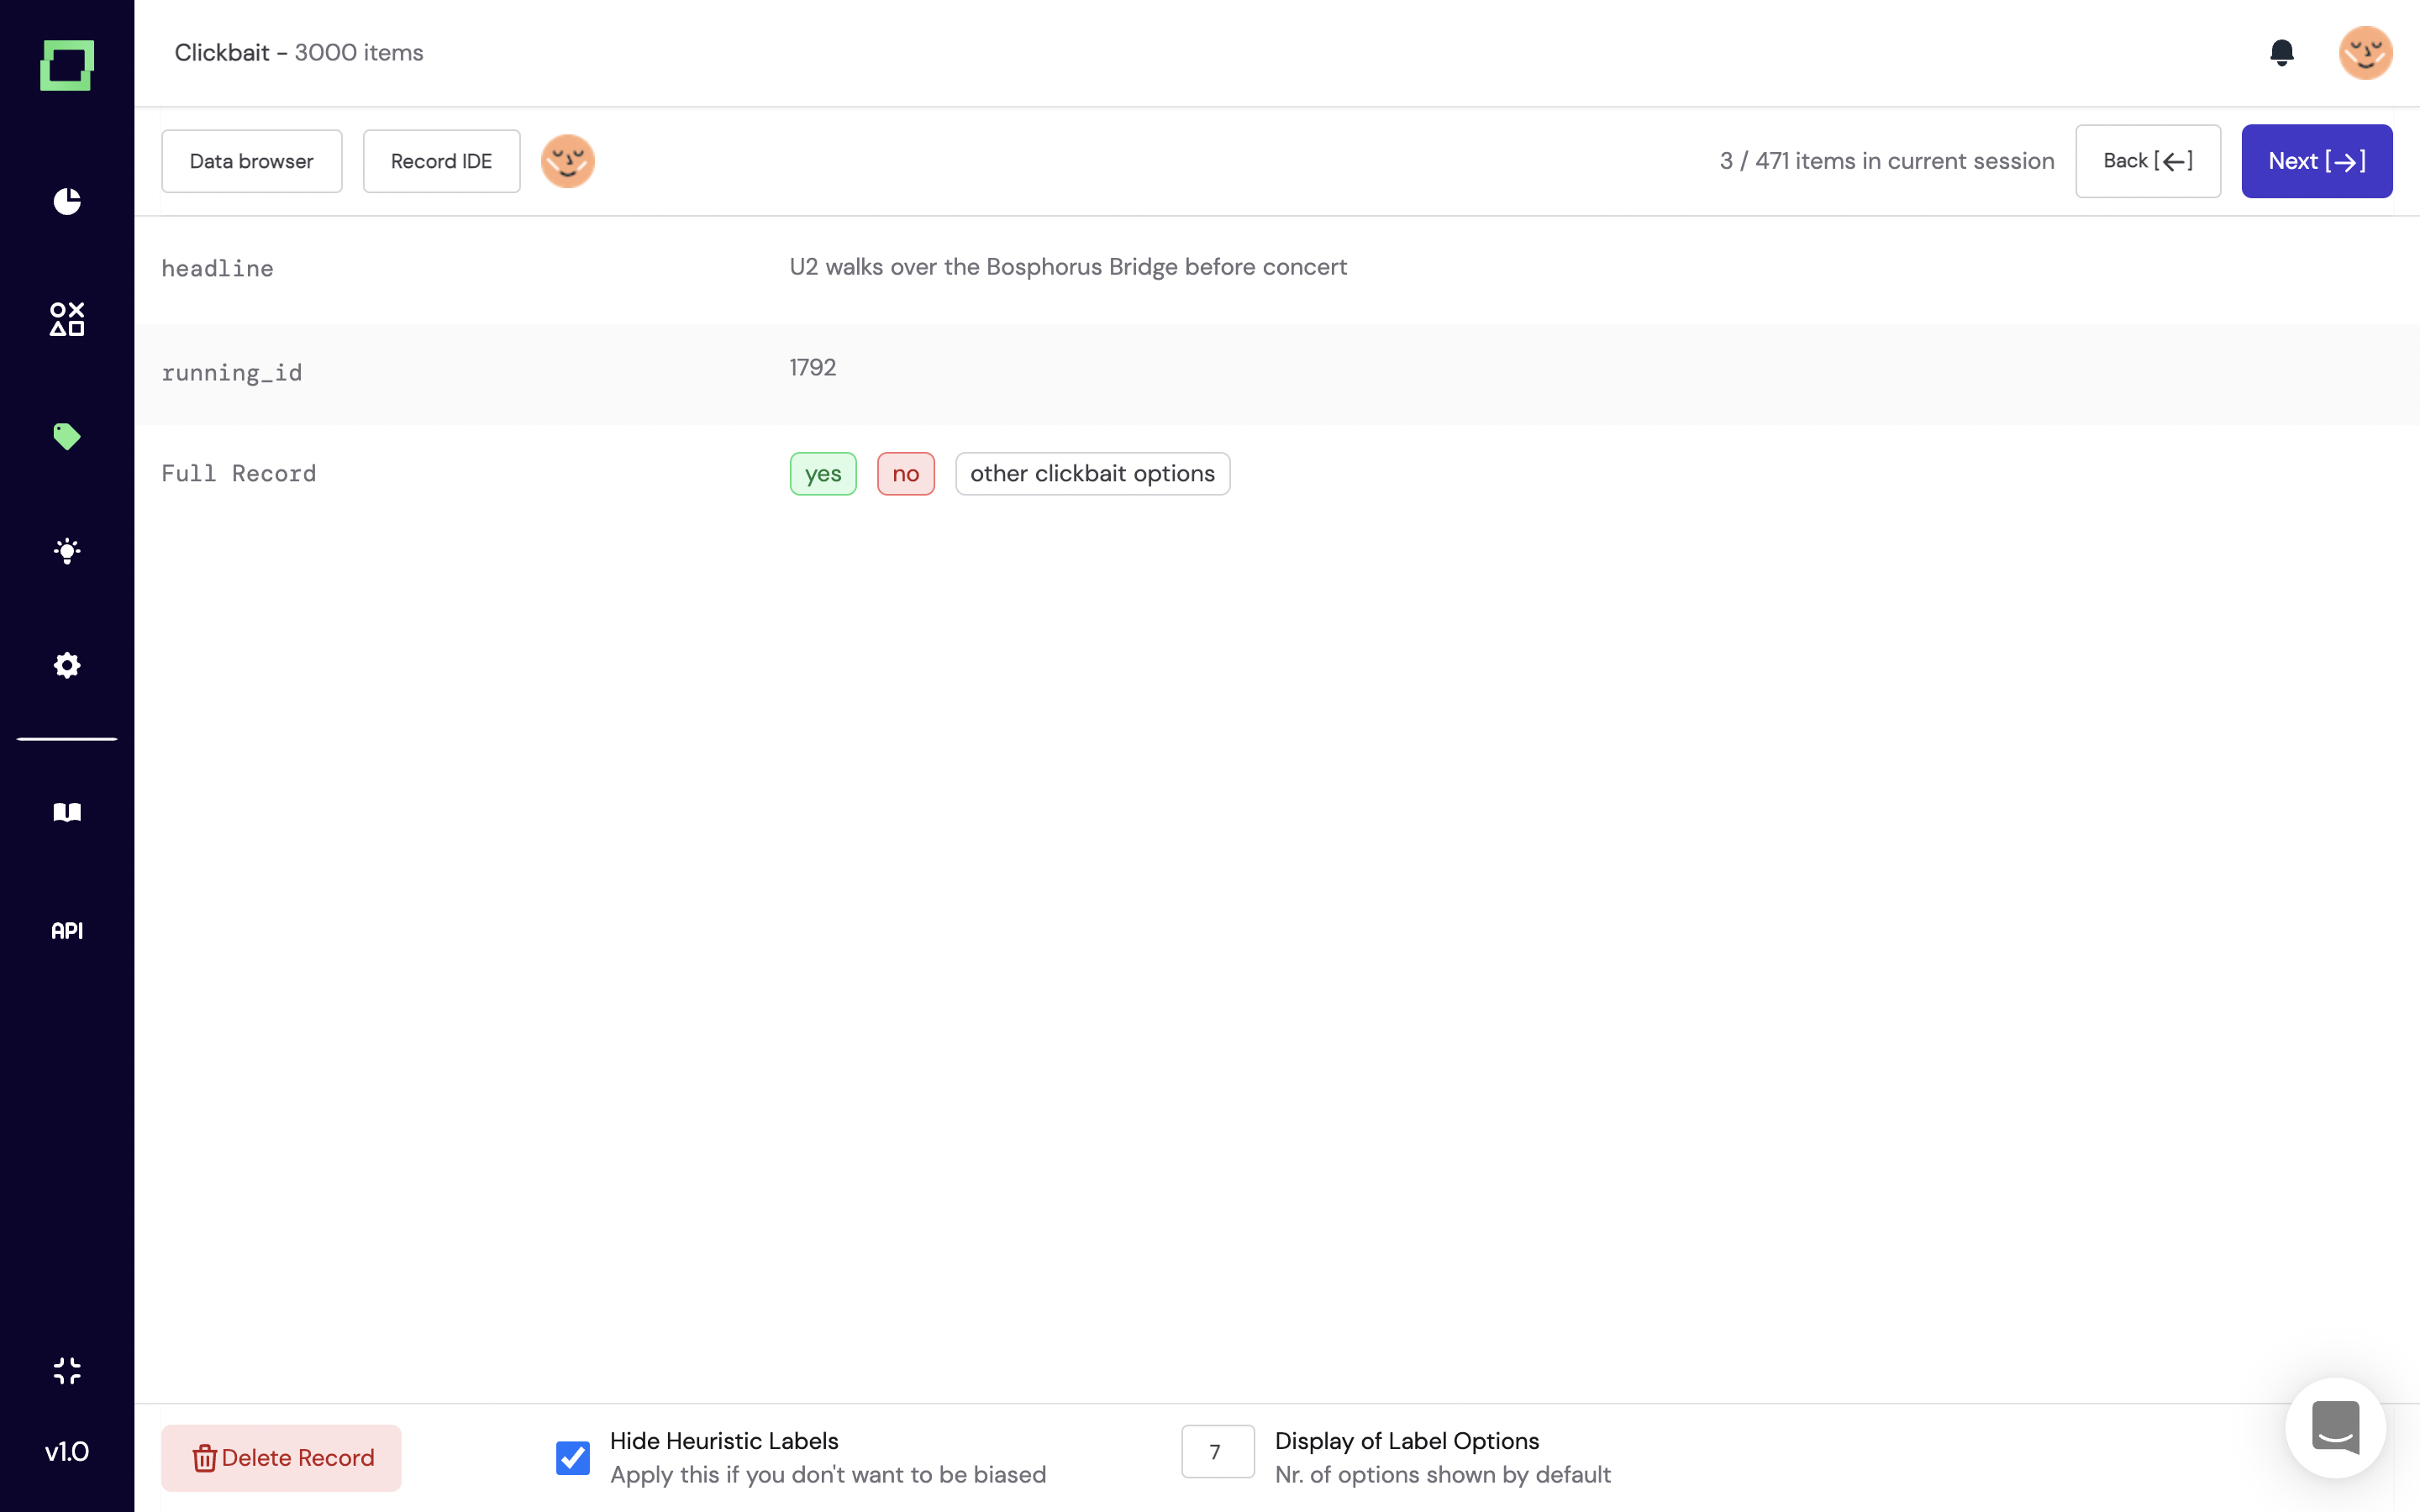Open user avatar menu in top right

click(x=2364, y=52)
